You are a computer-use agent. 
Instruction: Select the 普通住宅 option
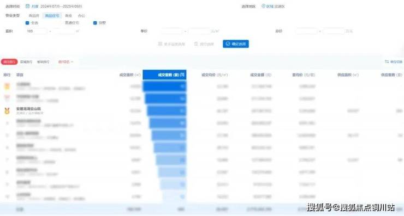72,23
